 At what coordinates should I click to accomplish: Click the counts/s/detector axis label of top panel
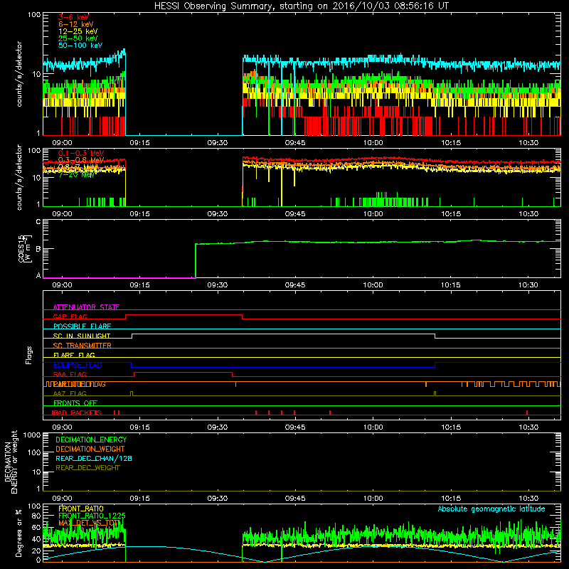point(19,74)
